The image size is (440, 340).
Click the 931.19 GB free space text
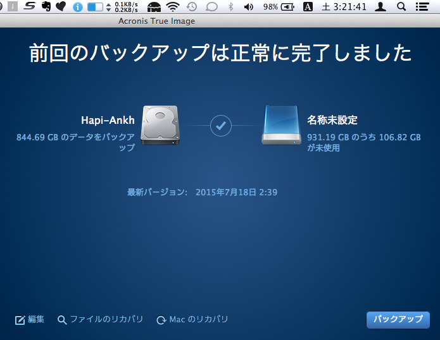364,142
